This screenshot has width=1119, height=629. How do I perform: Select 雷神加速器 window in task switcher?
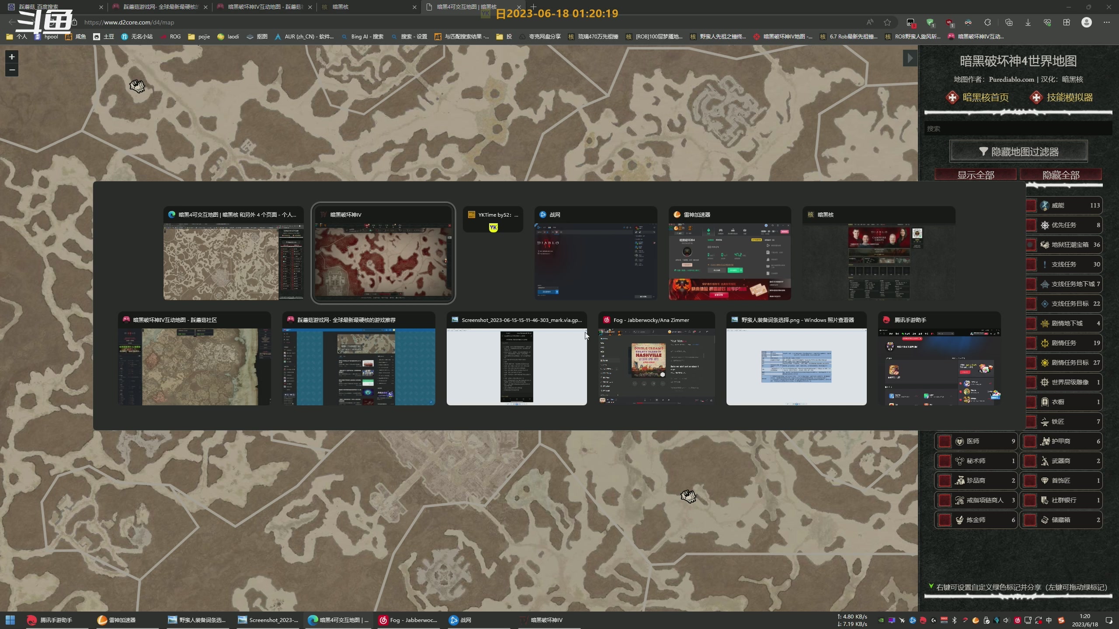click(x=730, y=253)
